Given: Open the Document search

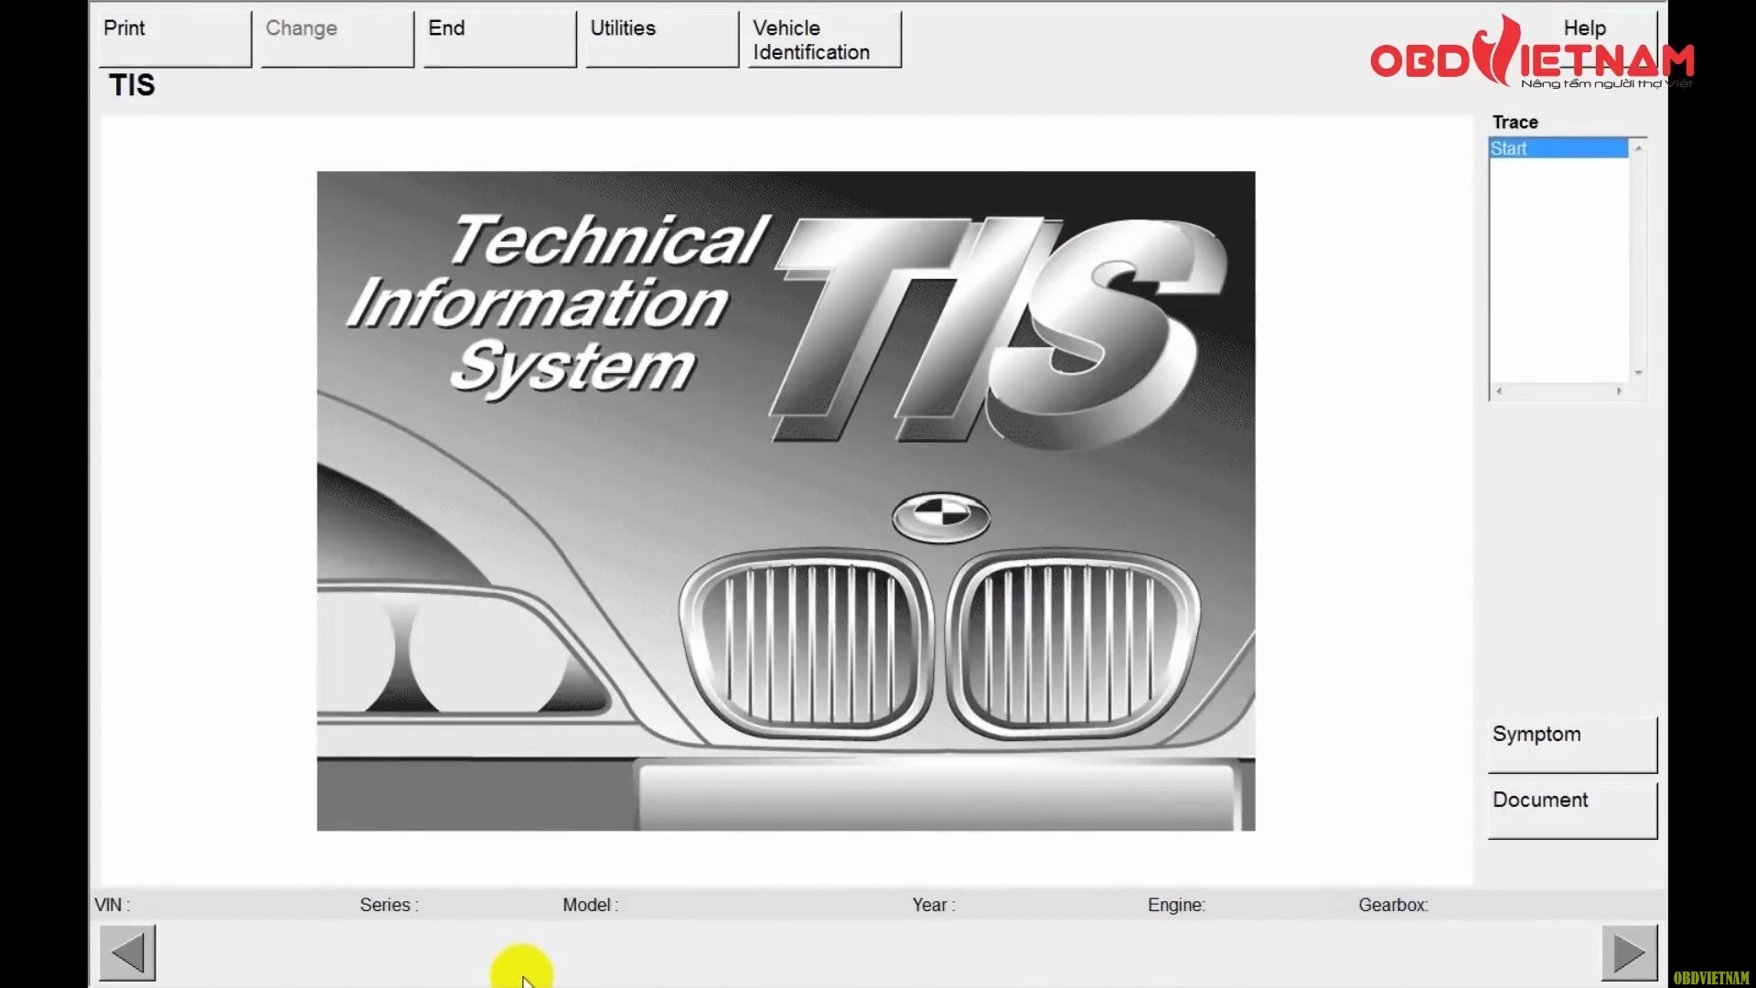Looking at the screenshot, I should coord(1572,810).
